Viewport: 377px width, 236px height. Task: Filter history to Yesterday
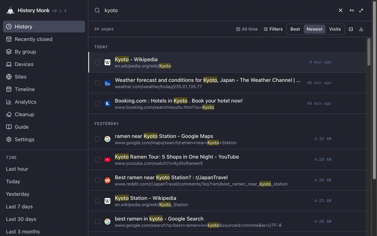pos(18,194)
